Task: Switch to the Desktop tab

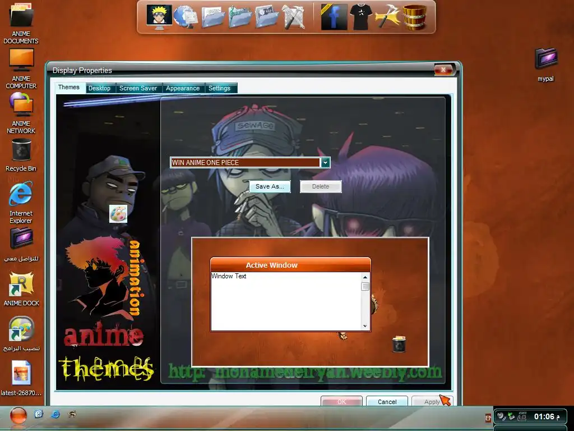Action: (x=100, y=88)
